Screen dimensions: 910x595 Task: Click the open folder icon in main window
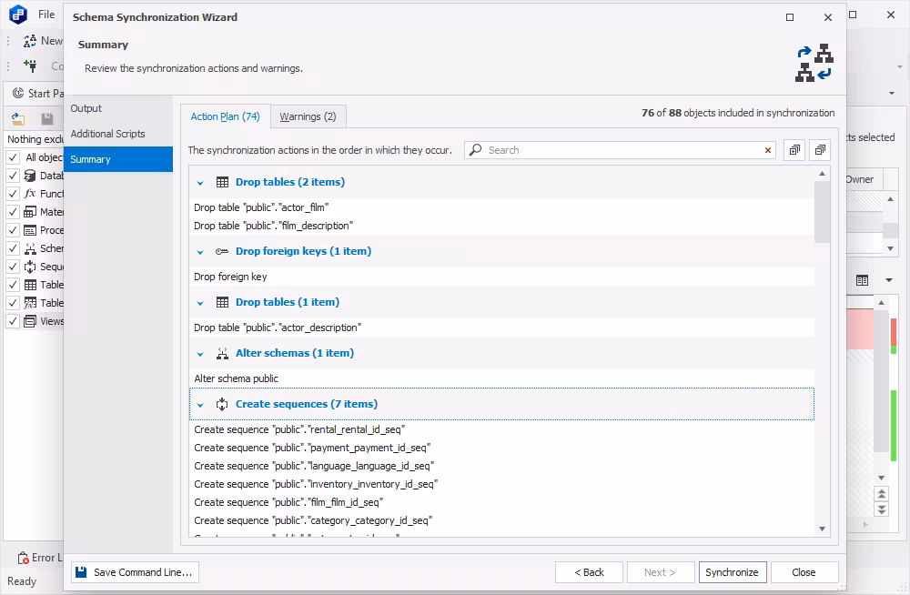coord(18,119)
